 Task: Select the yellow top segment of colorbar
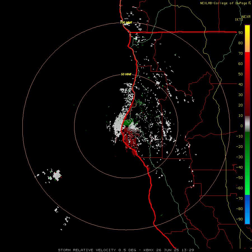(247, 39)
